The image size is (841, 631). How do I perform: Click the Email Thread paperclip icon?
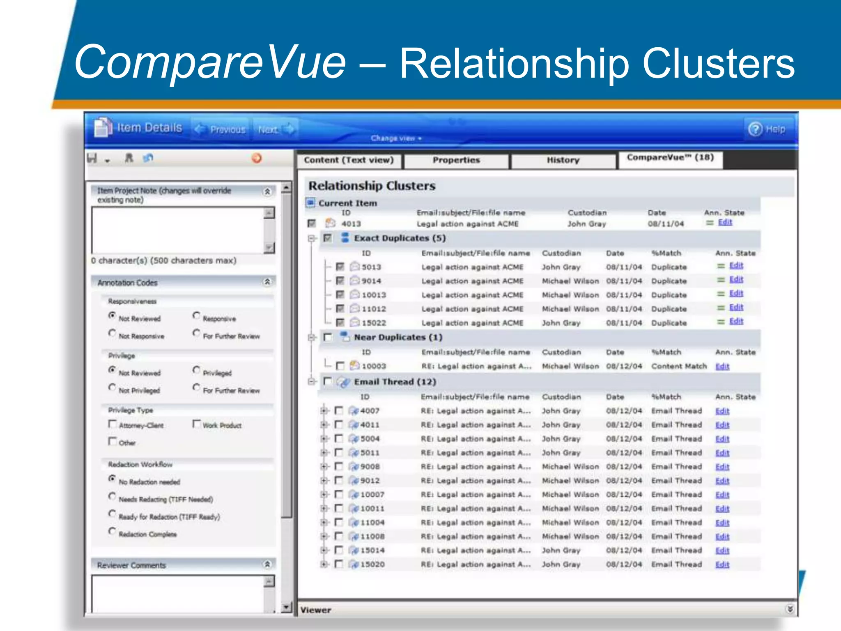(343, 382)
